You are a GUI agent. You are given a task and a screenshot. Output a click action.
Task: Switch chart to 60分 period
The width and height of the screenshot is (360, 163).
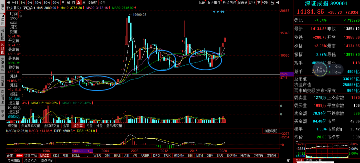(x=55, y=3)
